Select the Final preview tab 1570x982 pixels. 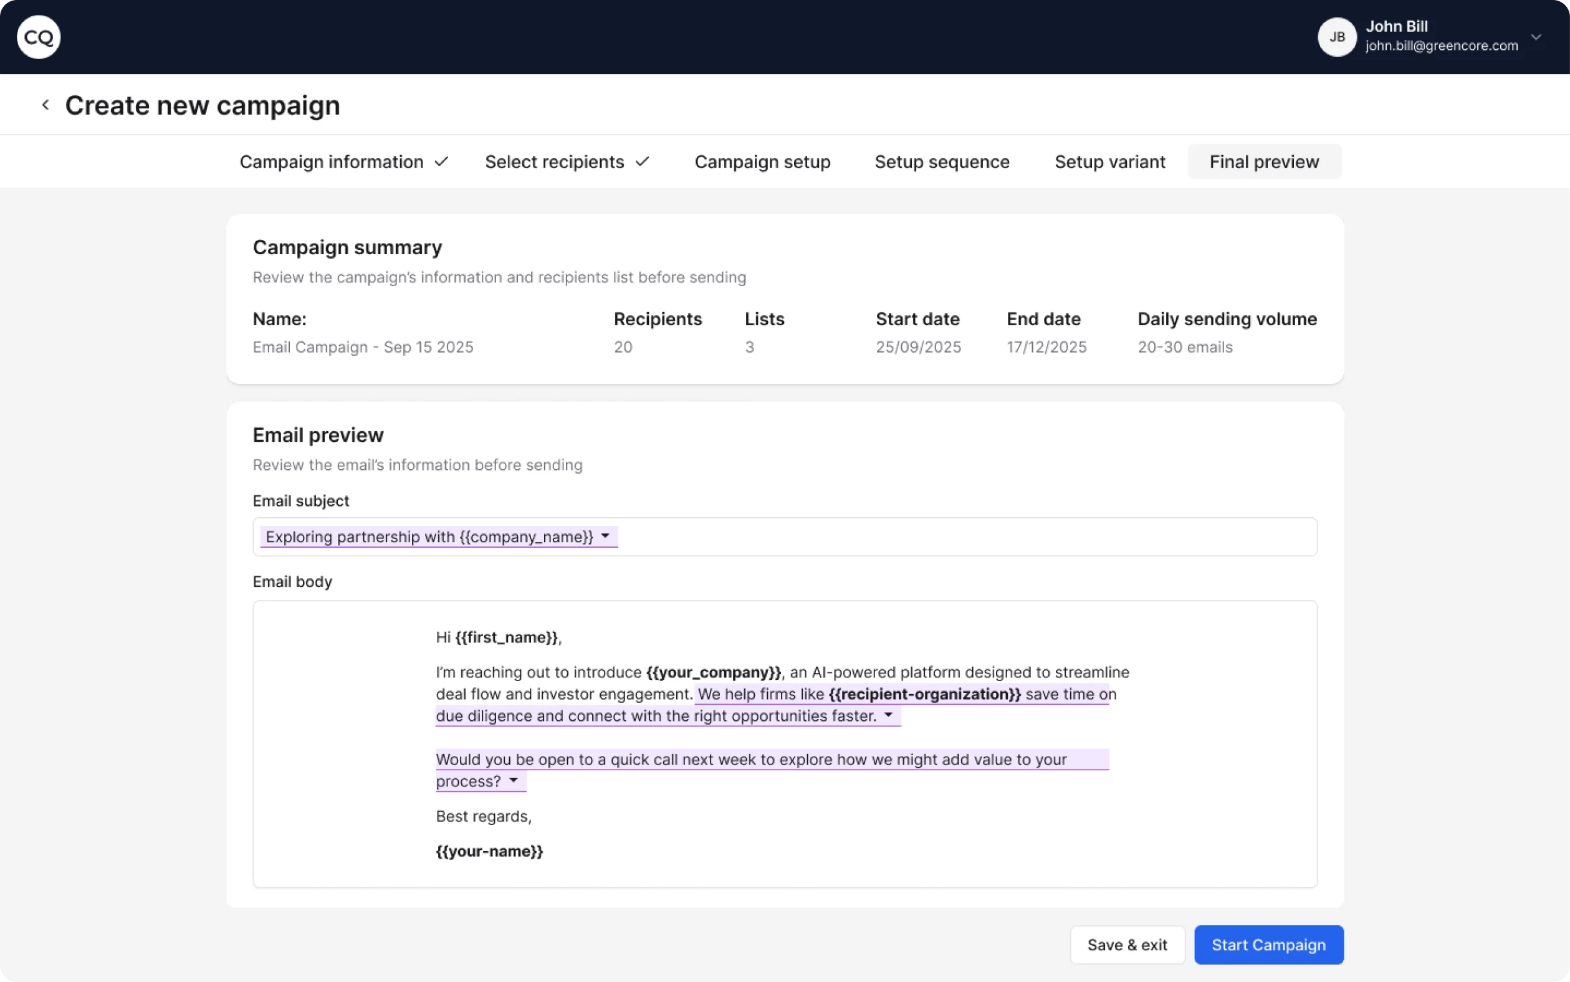pos(1263,162)
